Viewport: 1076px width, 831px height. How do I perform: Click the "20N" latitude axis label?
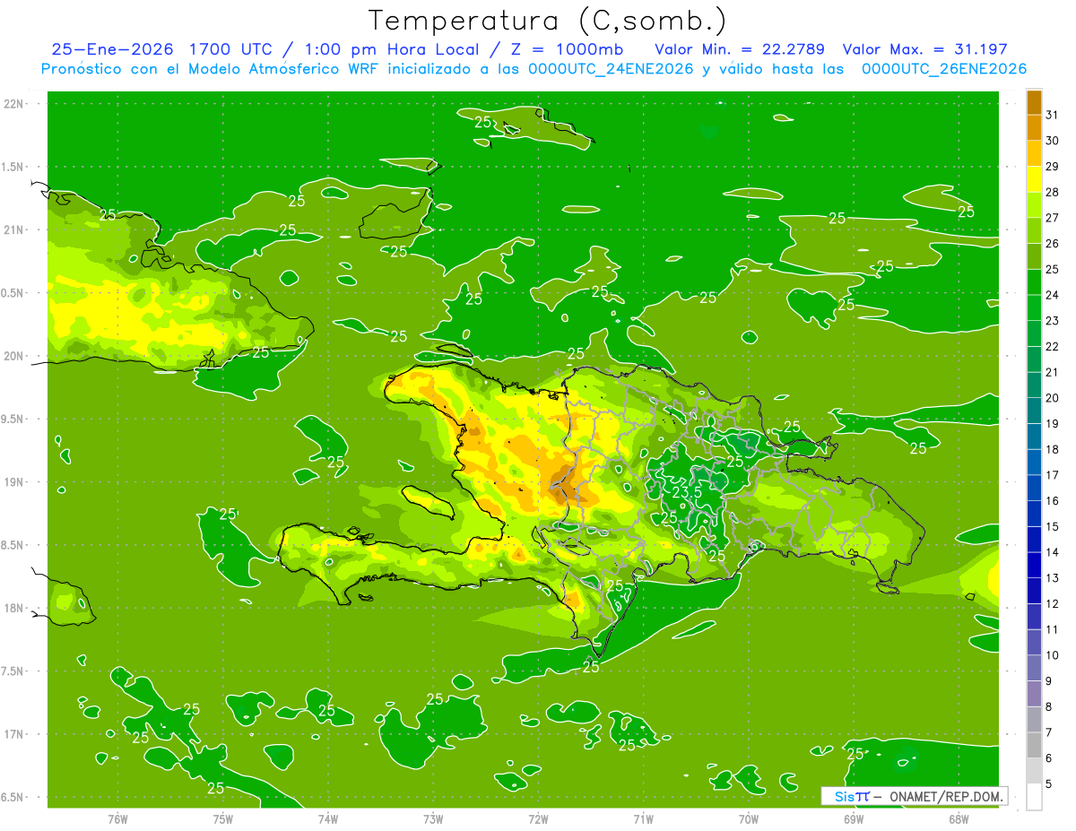coord(13,356)
